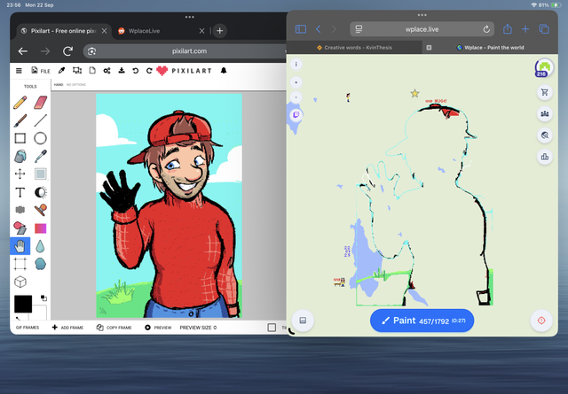Reload the pixilart.com page

click(x=67, y=51)
